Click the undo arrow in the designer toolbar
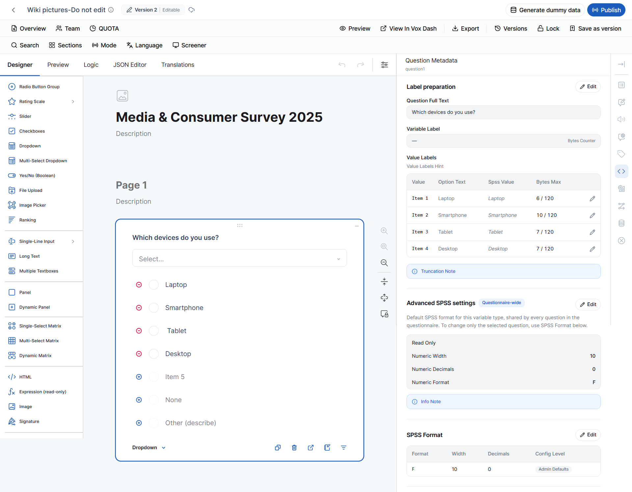The image size is (632, 492). 342,65
